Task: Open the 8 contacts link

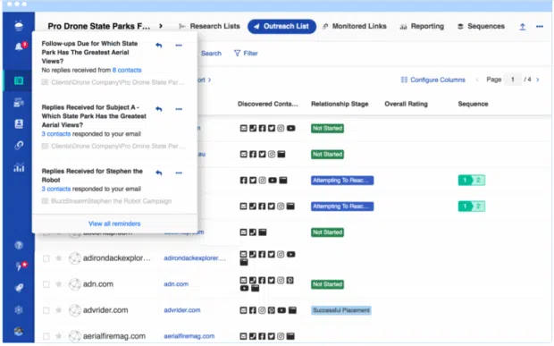Action: tap(127, 70)
